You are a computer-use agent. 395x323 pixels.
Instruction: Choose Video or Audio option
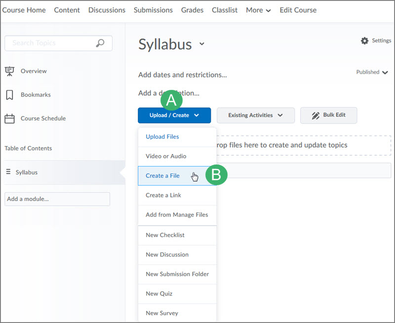click(x=177, y=156)
